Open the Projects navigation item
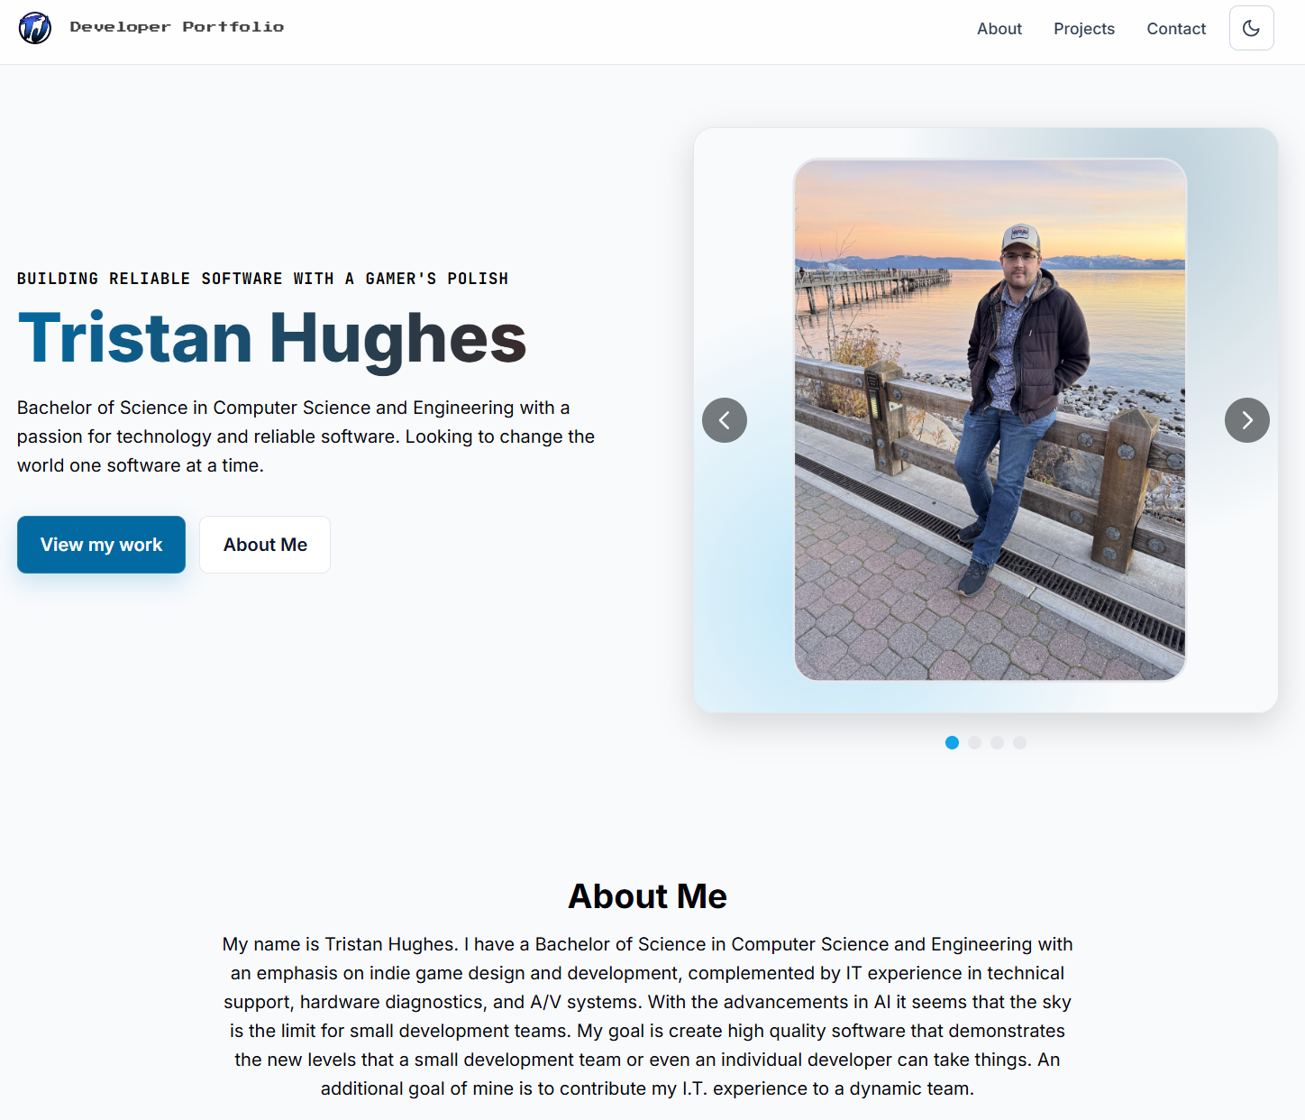Viewport: 1305px width, 1120px height. [1084, 28]
